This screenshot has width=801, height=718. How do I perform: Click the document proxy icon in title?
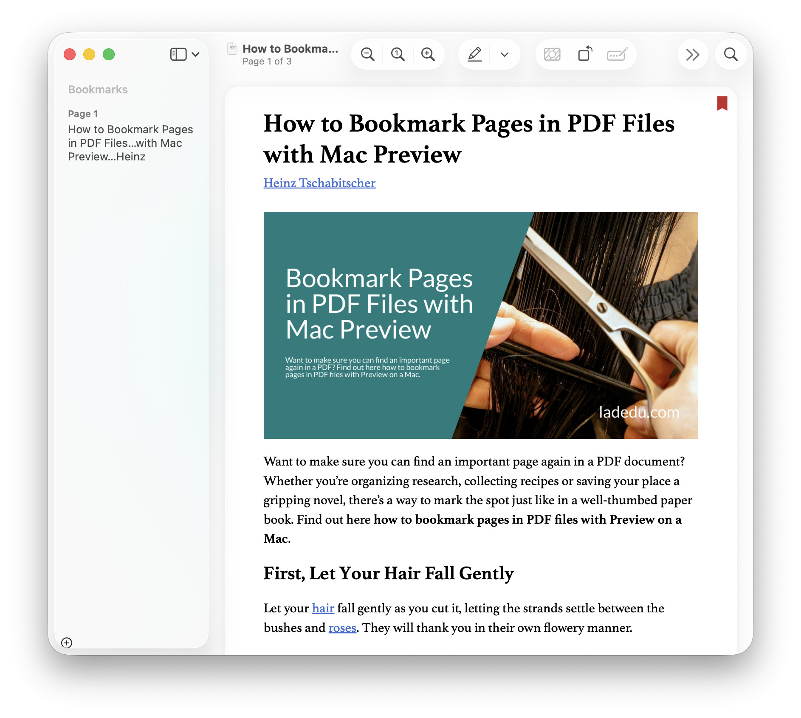point(232,49)
